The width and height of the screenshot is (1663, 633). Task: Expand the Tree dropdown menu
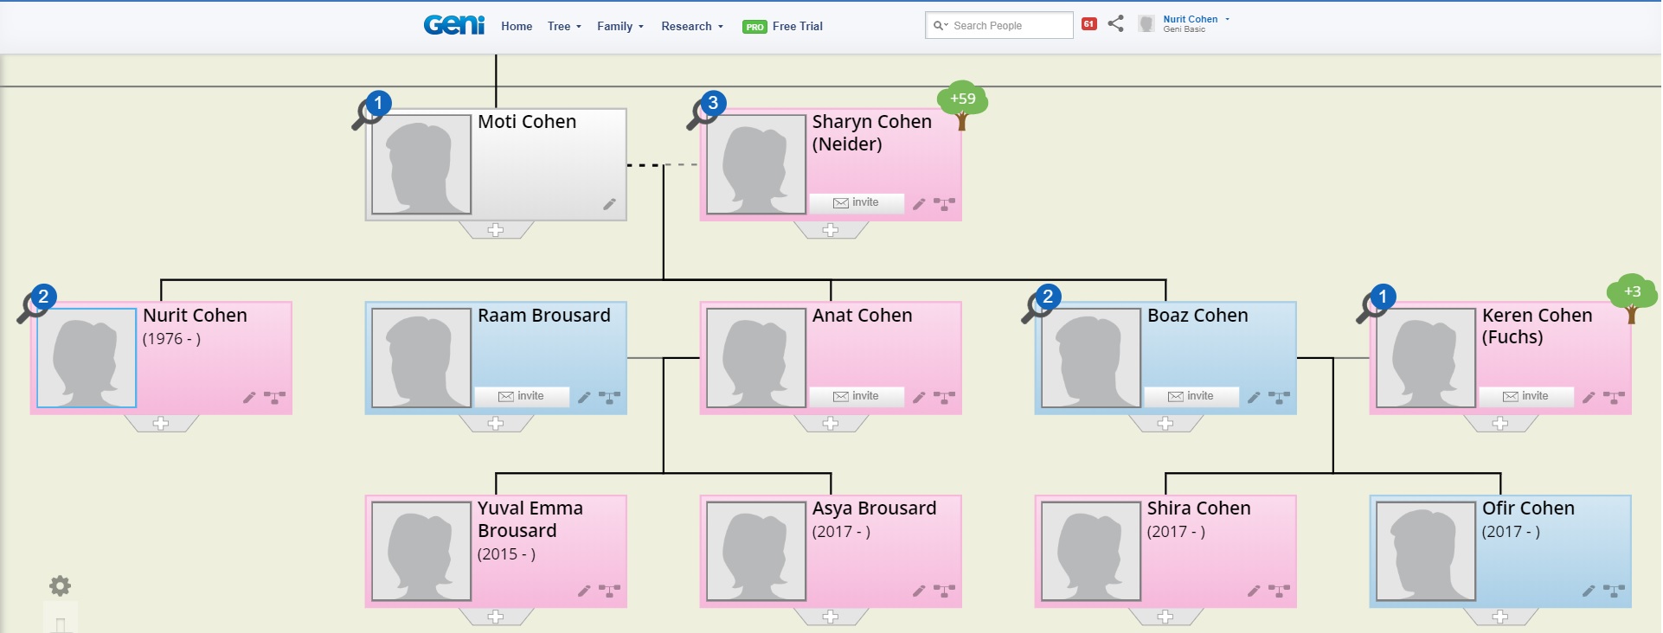pos(564,27)
